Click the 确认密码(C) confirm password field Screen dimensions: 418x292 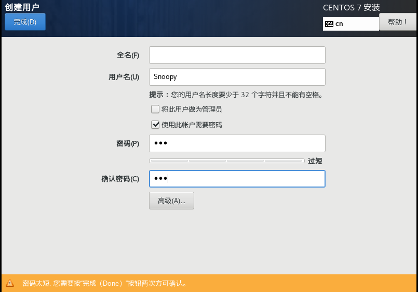click(237, 179)
